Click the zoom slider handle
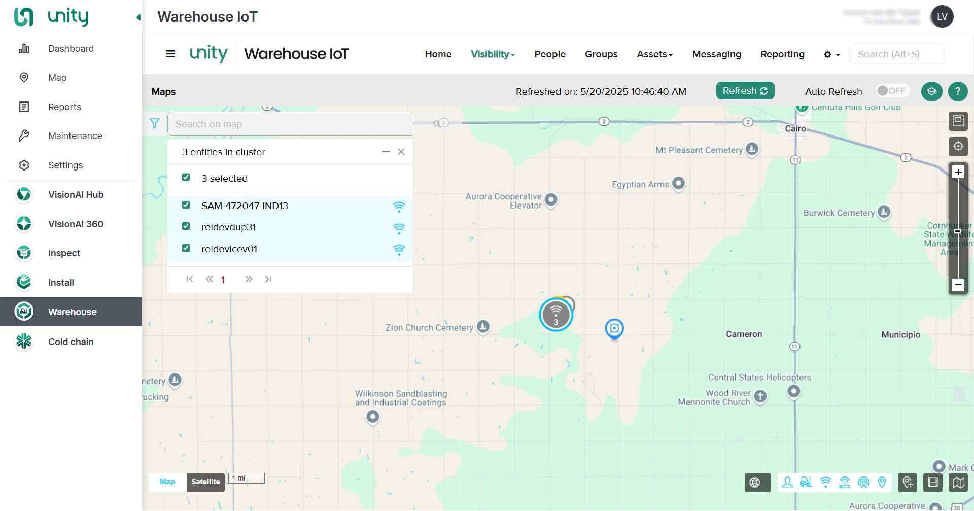Screen dimensions: 974x511 coord(958,231)
